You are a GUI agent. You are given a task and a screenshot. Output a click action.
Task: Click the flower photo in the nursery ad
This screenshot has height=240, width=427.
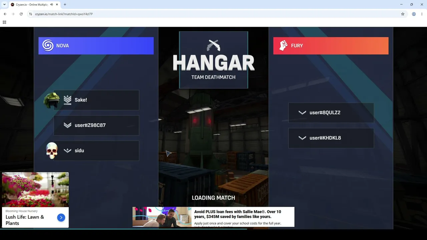point(35,190)
